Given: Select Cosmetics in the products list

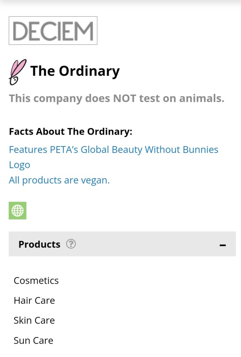Looking at the screenshot, I should (36, 281).
